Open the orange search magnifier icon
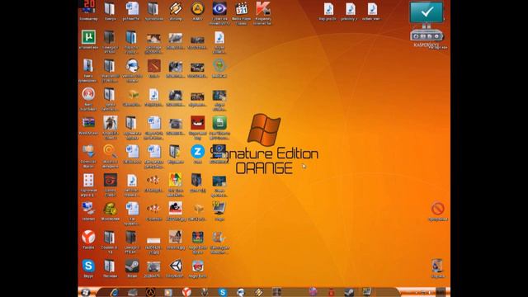 pos(110,152)
